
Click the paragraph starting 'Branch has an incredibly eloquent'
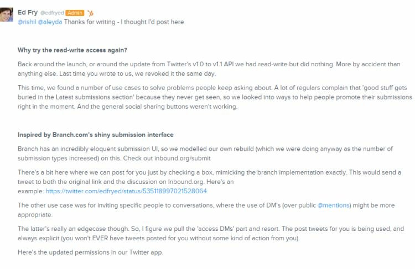(x=205, y=152)
